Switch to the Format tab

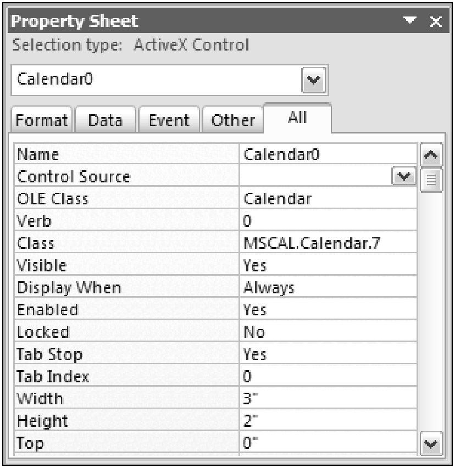40,120
